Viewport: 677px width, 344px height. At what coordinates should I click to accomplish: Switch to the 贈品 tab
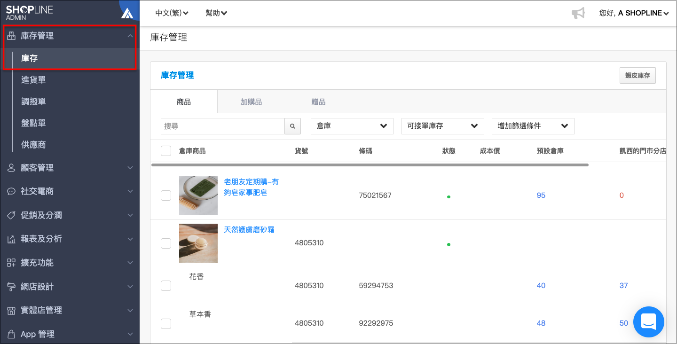pos(318,102)
